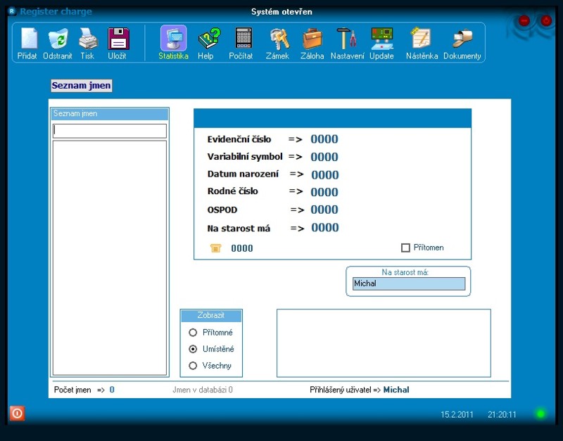Image resolution: width=563 pixels, height=441 pixels.
Task: Click the large empty notes box at bottom right
Action: click(x=384, y=343)
